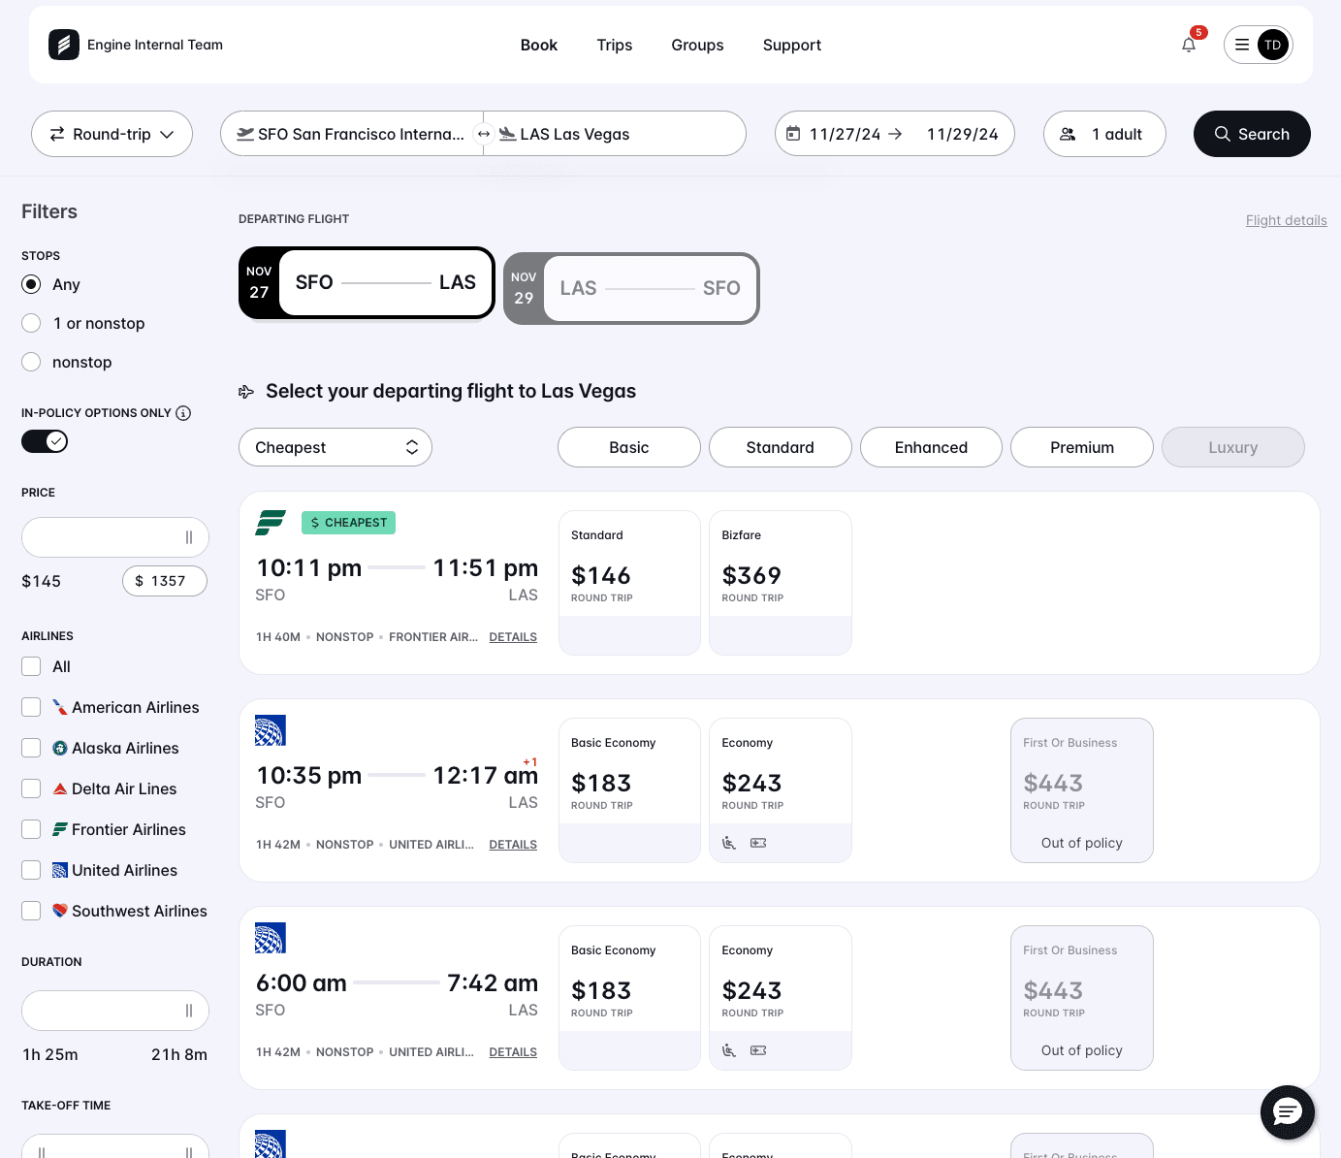Open the Support menu item
1341x1158 pixels.
coord(791,45)
